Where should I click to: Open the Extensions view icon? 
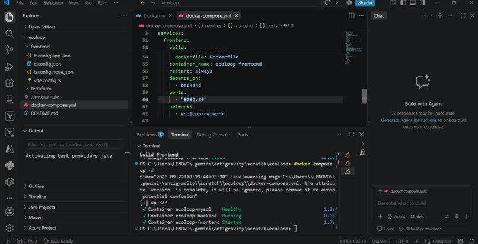pyautogui.click(x=9, y=83)
